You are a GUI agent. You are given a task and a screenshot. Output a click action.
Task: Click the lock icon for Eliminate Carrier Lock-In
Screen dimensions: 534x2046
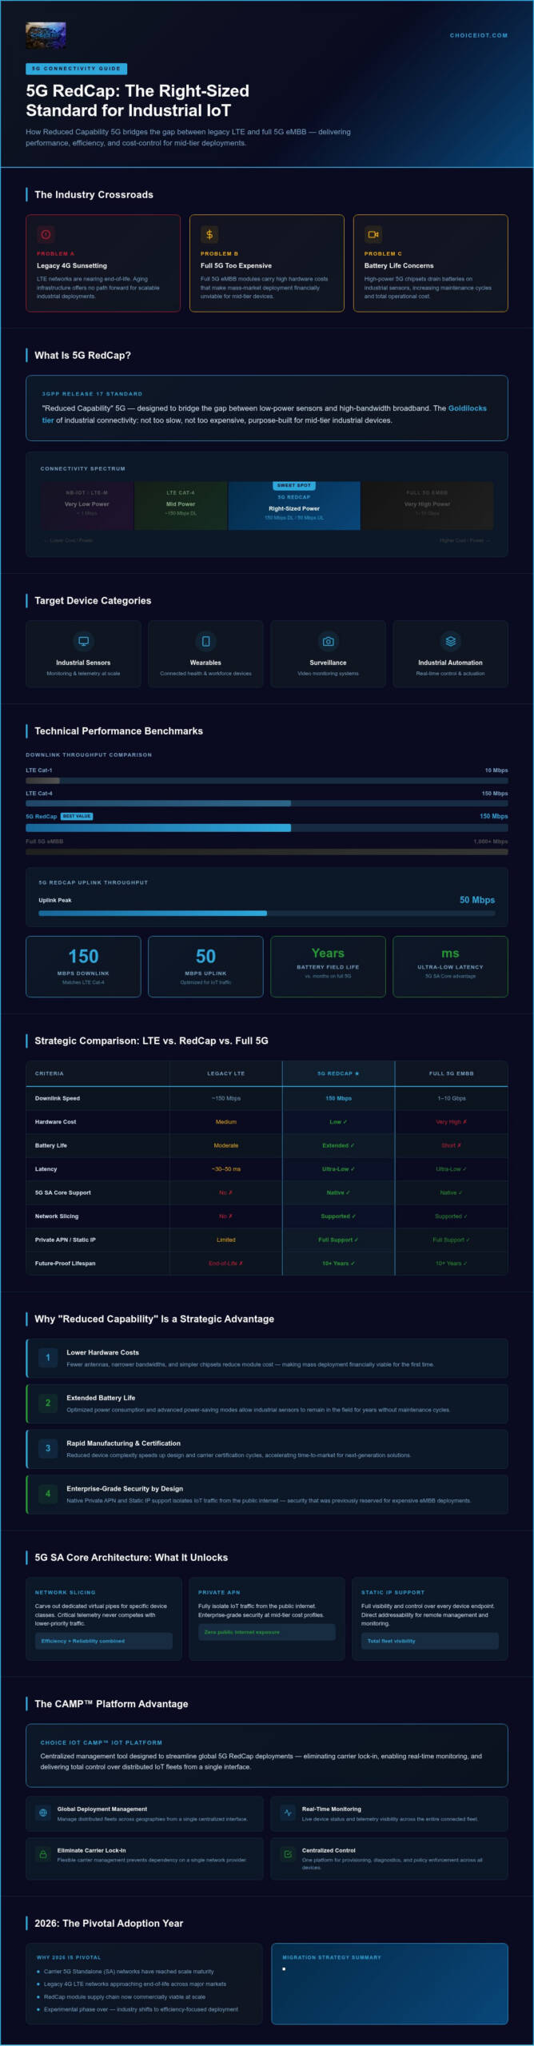(x=43, y=1854)
